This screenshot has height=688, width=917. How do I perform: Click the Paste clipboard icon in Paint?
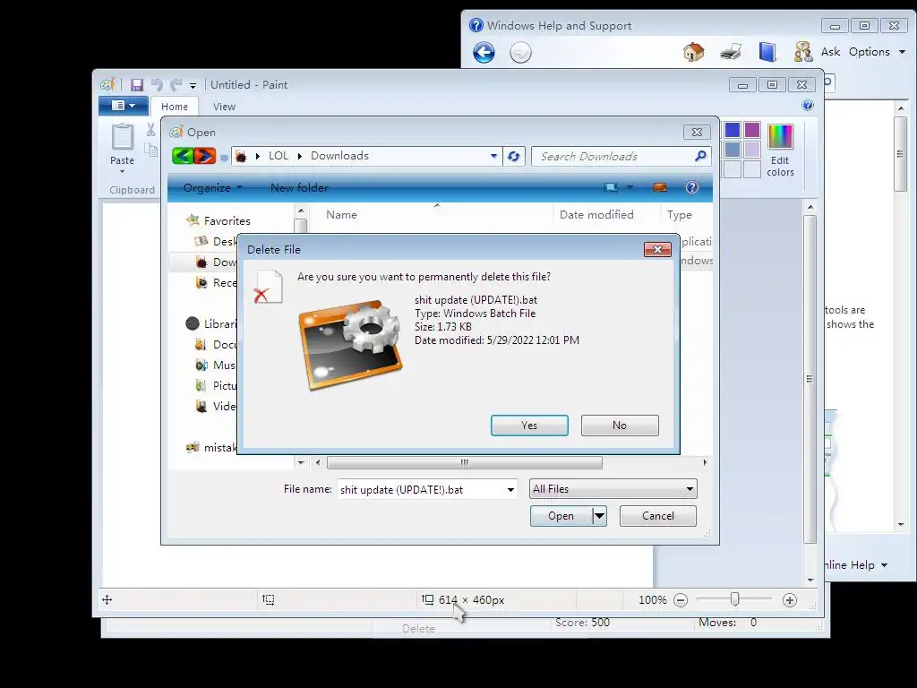(x=122, y=137)
